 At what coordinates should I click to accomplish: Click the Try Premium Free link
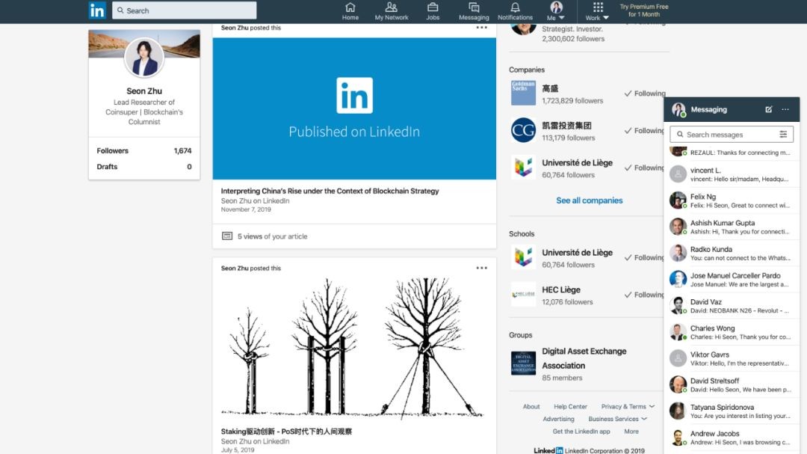coord(644,10)
